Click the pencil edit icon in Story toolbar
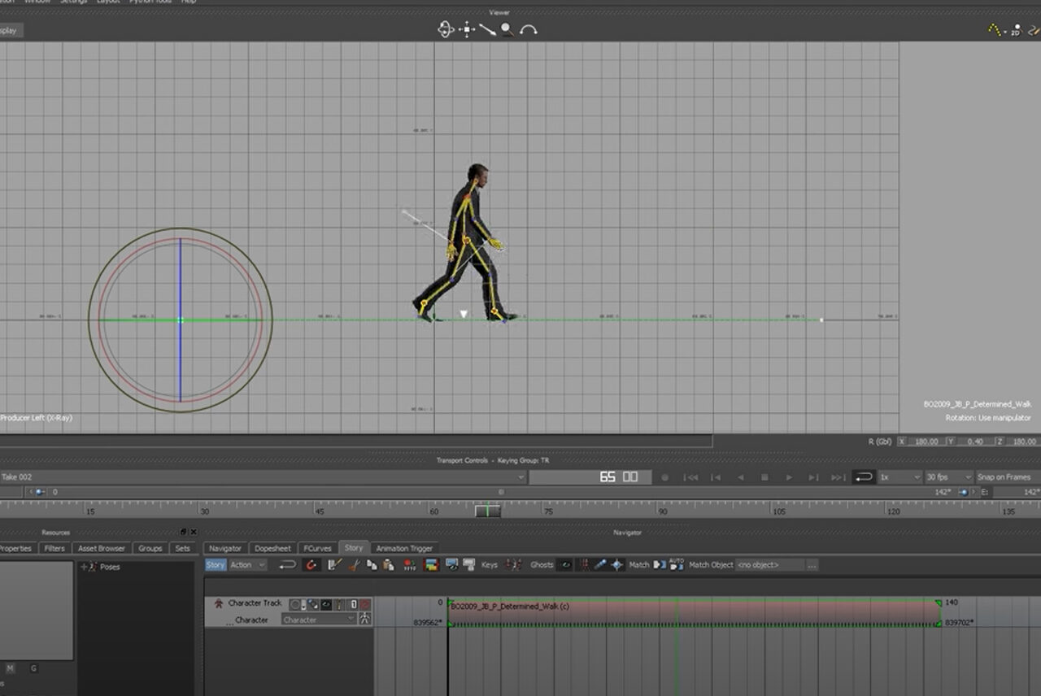 pyautogui.click(x=334, y=565)
